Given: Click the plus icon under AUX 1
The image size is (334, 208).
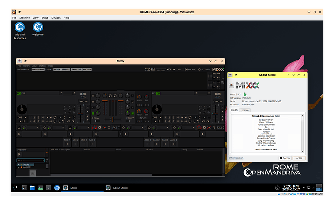Looking at the screenshot, I should pos(148,144).
